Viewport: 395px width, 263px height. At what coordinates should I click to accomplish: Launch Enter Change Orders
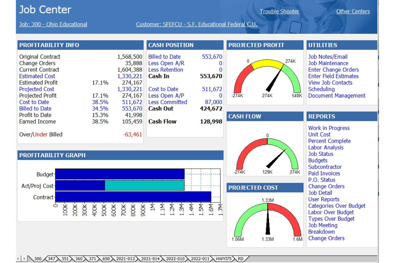click(333, 70)
